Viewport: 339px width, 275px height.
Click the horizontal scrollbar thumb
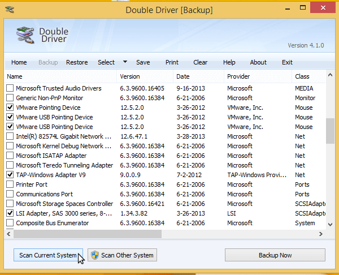pyautogui.click(x=88, y=234)
